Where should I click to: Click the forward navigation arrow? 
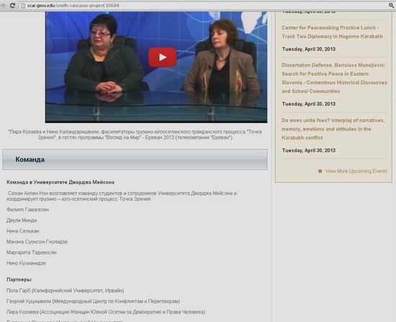pos(3,5)
